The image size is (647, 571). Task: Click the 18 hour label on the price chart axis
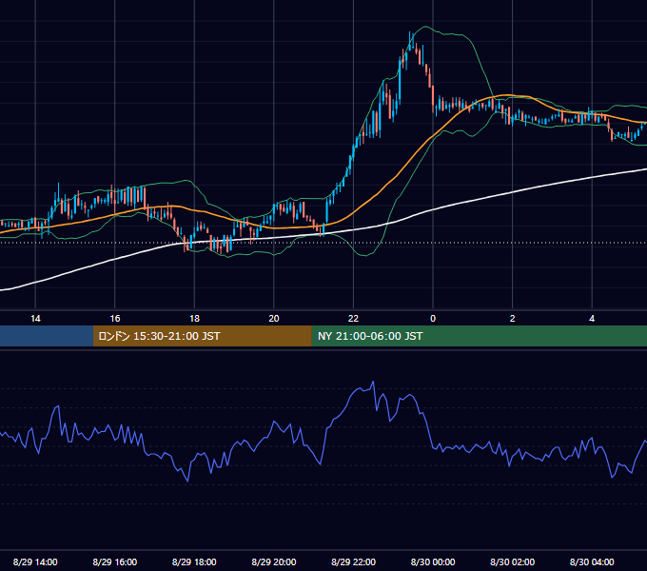click(x=194, y=319)
